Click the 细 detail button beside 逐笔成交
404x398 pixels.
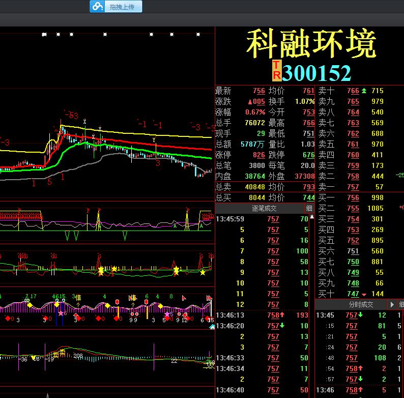(309, 208)
